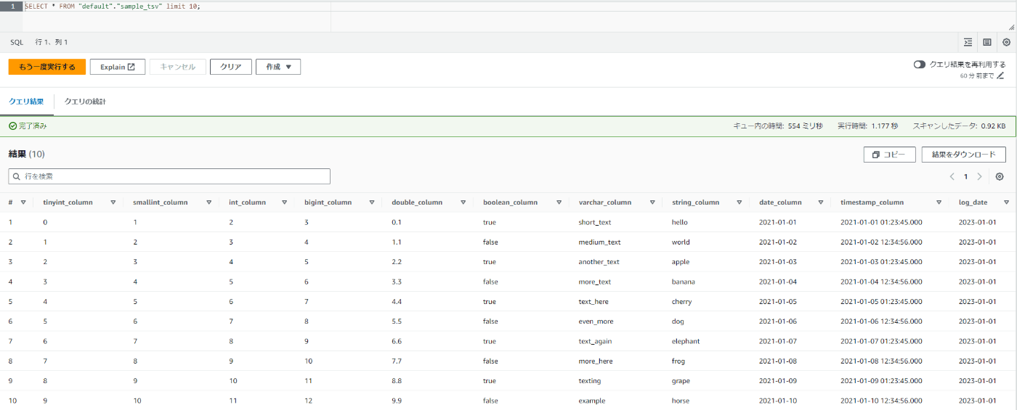Click cell hello in string_column
Screen dimensions: 1017x410
(679, 222)
